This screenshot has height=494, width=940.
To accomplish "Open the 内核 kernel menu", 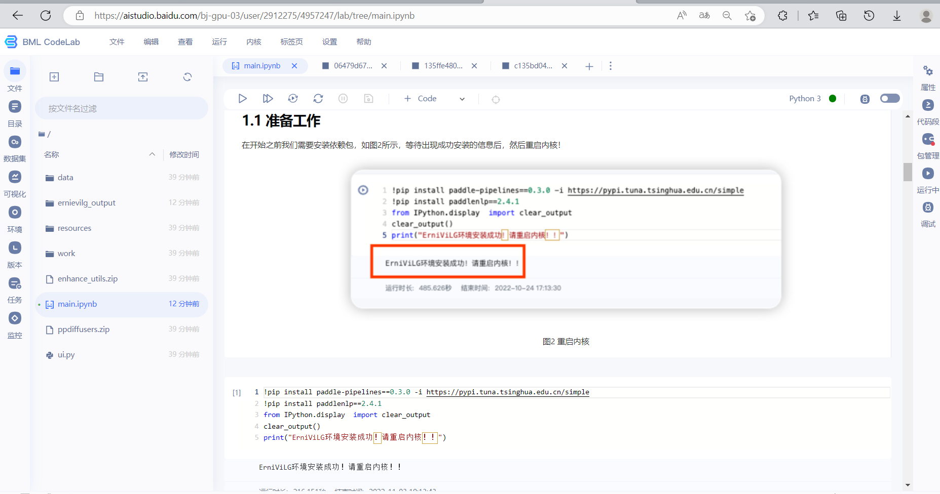I will click(253, 42).
